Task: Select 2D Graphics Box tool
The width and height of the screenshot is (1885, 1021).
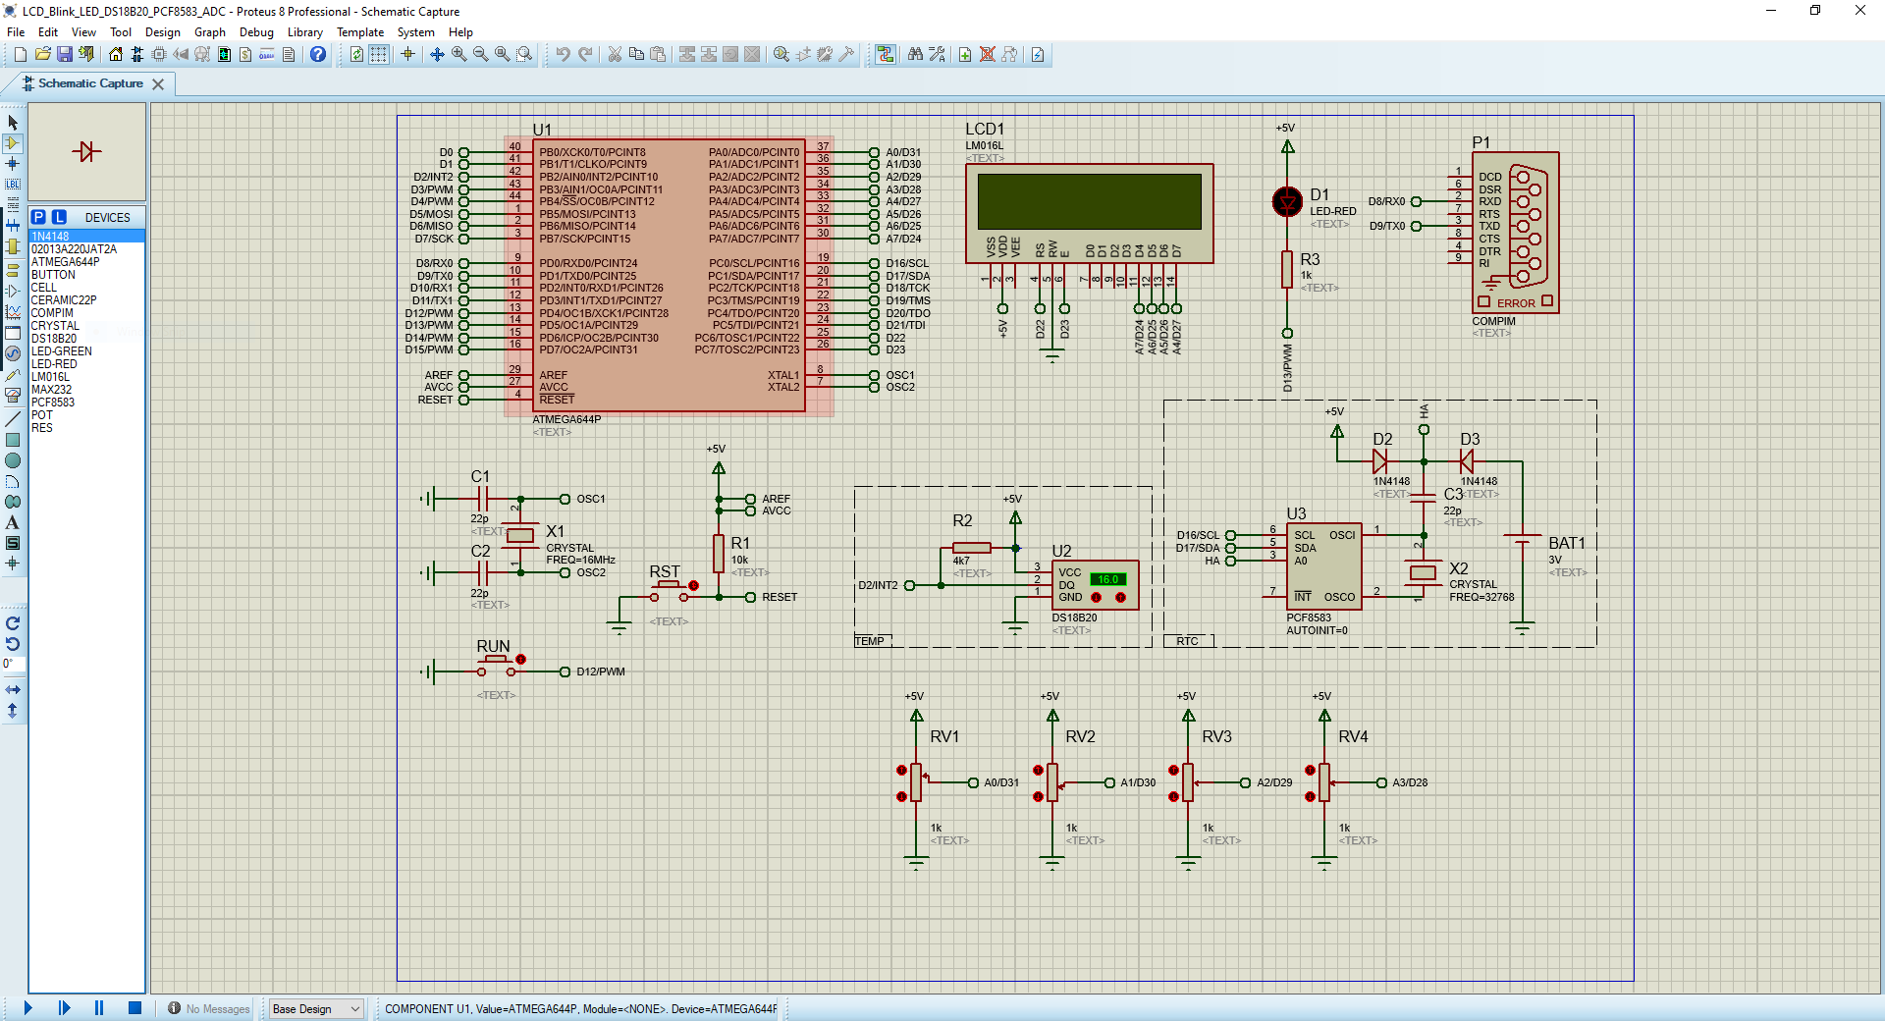Action: [13, 440]
